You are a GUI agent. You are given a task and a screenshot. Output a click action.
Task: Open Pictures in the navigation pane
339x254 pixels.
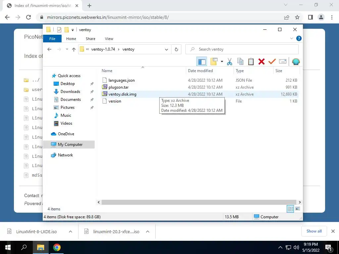pos(68,107)
